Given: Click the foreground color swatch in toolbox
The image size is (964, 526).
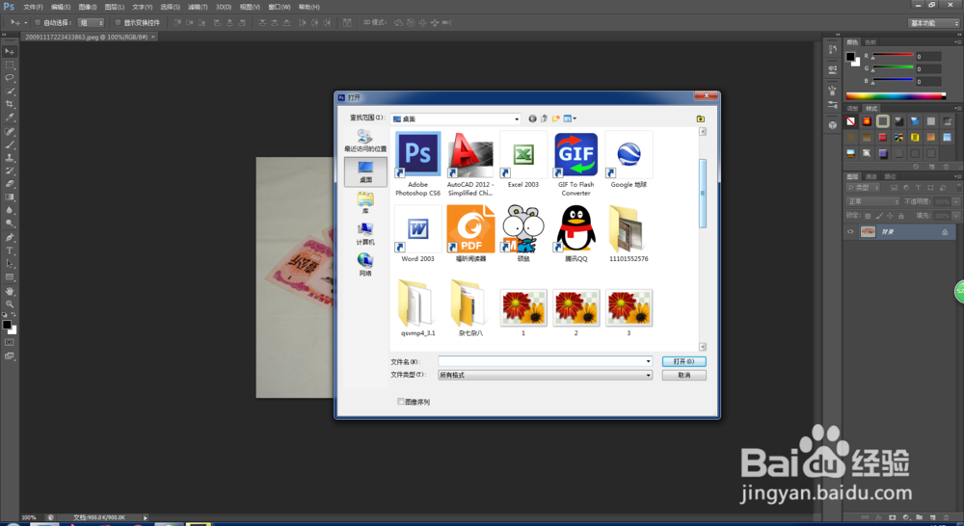Looking at the screenshot, I should click(7, 325).
